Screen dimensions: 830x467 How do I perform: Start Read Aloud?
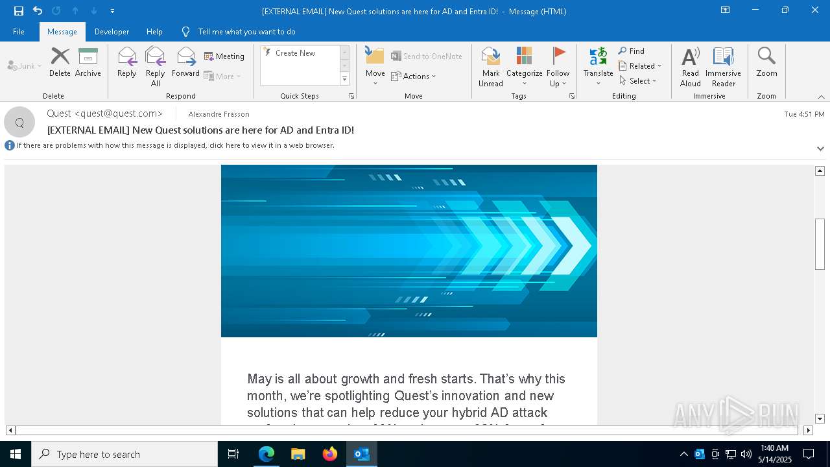(691, 67)
